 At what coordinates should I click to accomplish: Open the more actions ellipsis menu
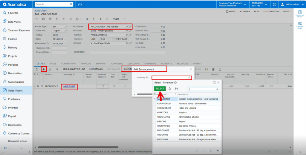tap(124, 19)
